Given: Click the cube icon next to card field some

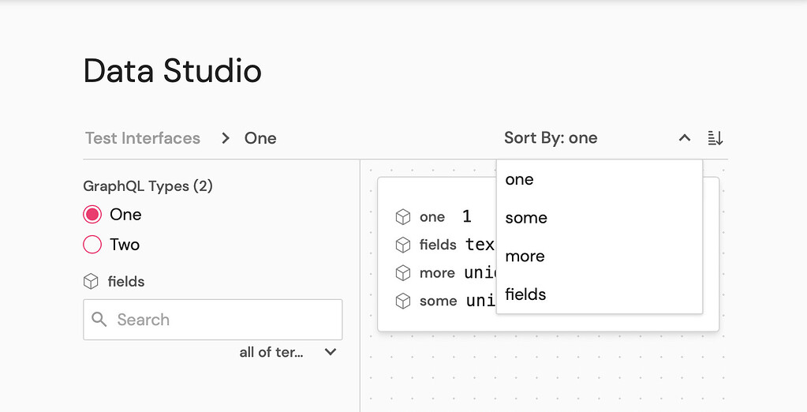Looking at the screenshot, I should point(403,301).
